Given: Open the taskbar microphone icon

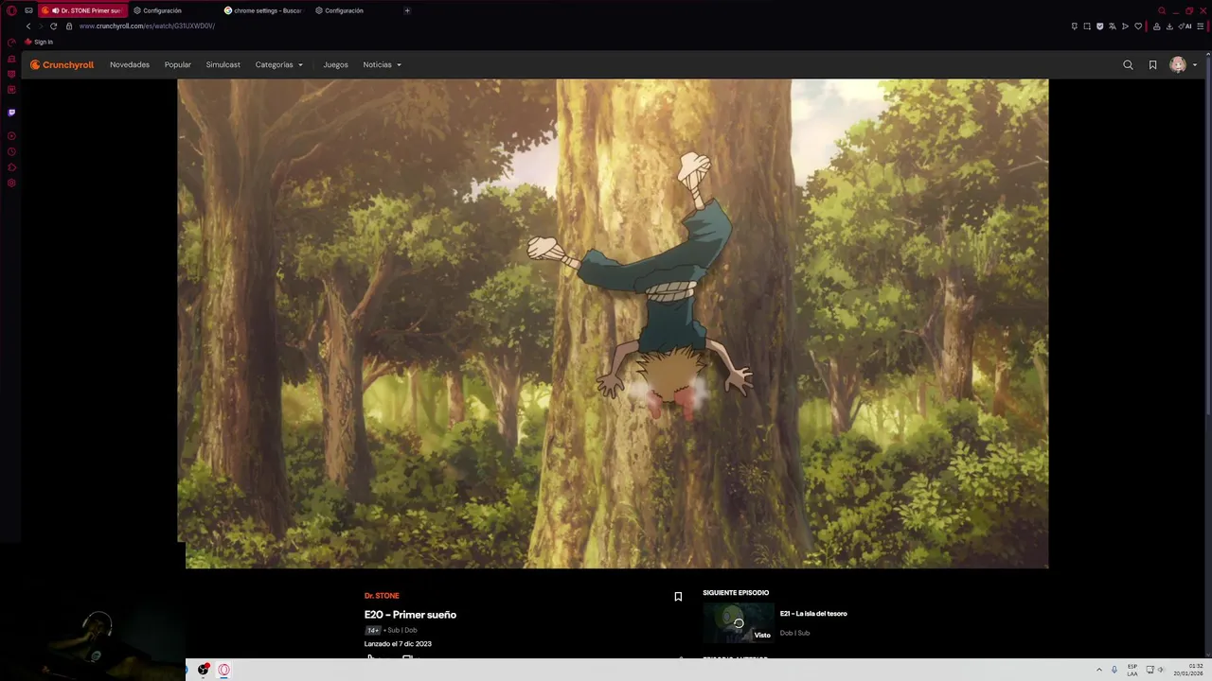Looking at the screenshot, I should tap(1114, 670).
